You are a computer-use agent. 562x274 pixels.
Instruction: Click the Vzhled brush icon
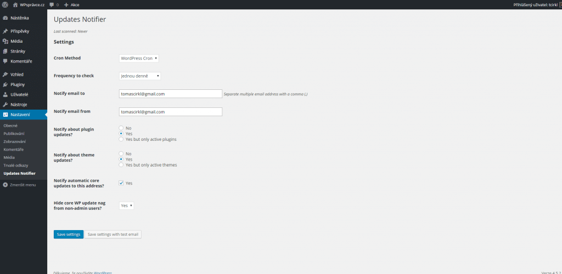pyautogui.click(x=5, y=75)
